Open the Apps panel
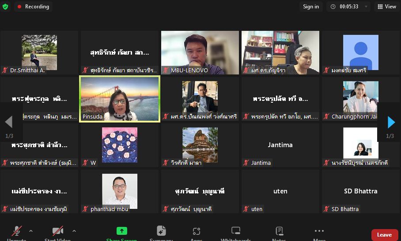 coord(197,231)
